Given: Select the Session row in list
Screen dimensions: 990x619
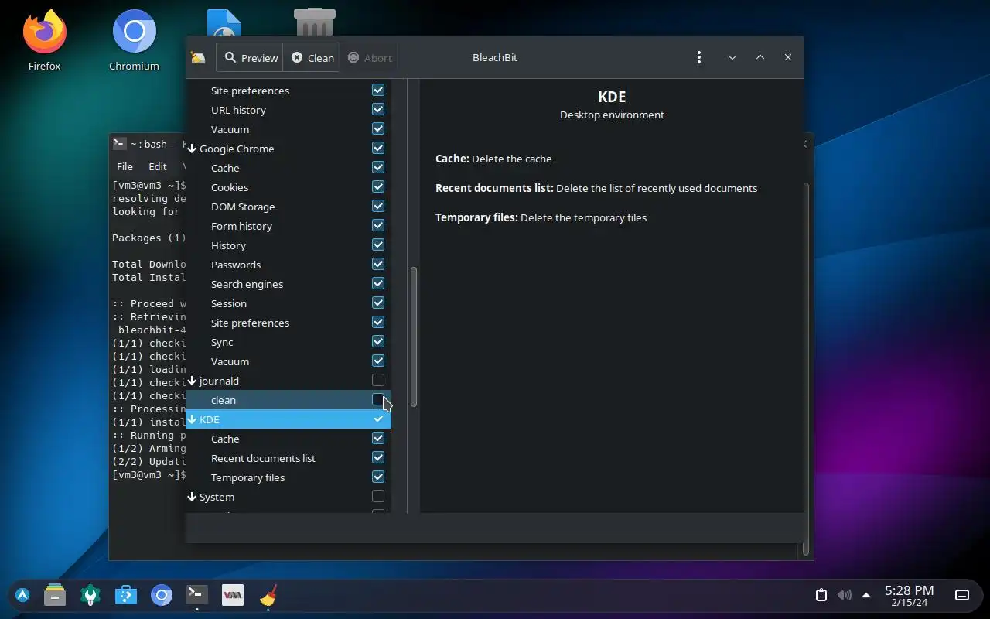Looking at the screenshot, I should pos(288,303).
